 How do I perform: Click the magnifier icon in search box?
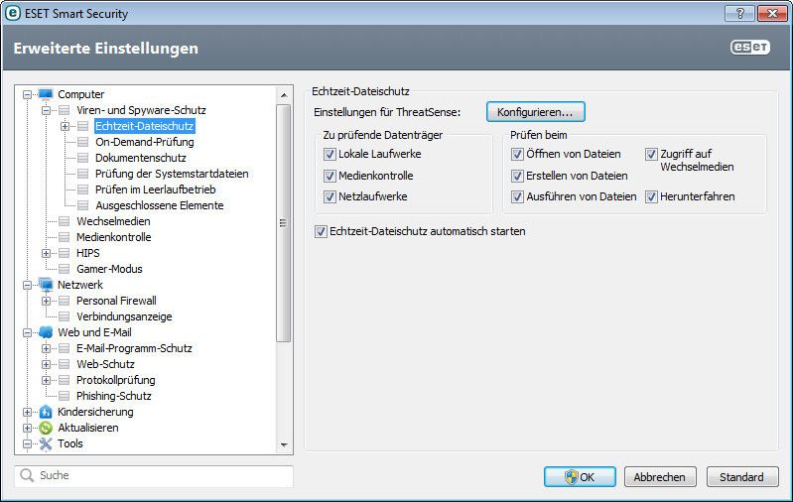click(x=26, y=475)
